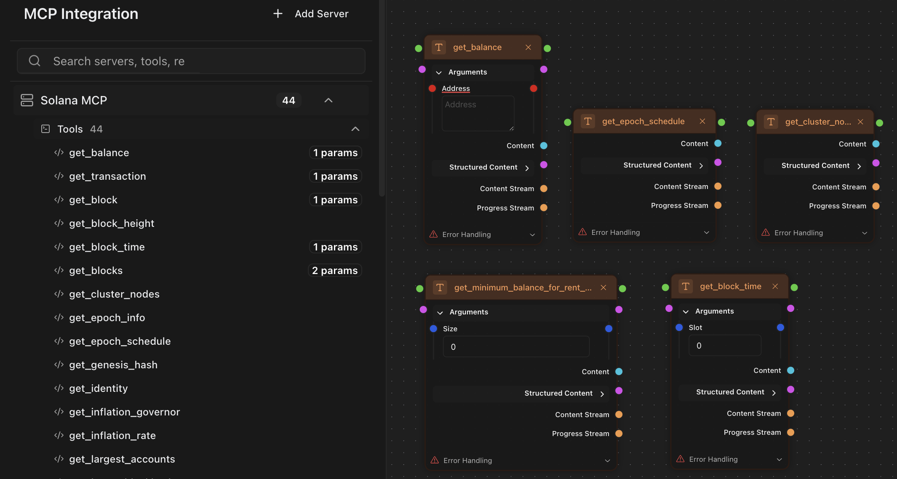Click warning icon in get_epoch_schedule Error Handling
Image resolution: width=897 pixels, height=479 pixels.
coord(582,232)
